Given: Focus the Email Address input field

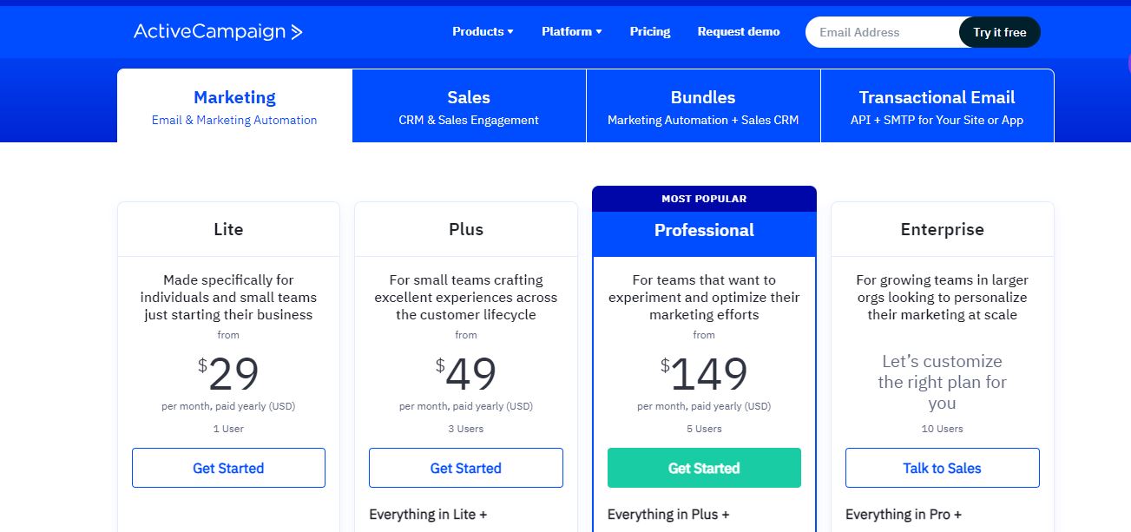Looking at the screenshot, I should (883, 32).
